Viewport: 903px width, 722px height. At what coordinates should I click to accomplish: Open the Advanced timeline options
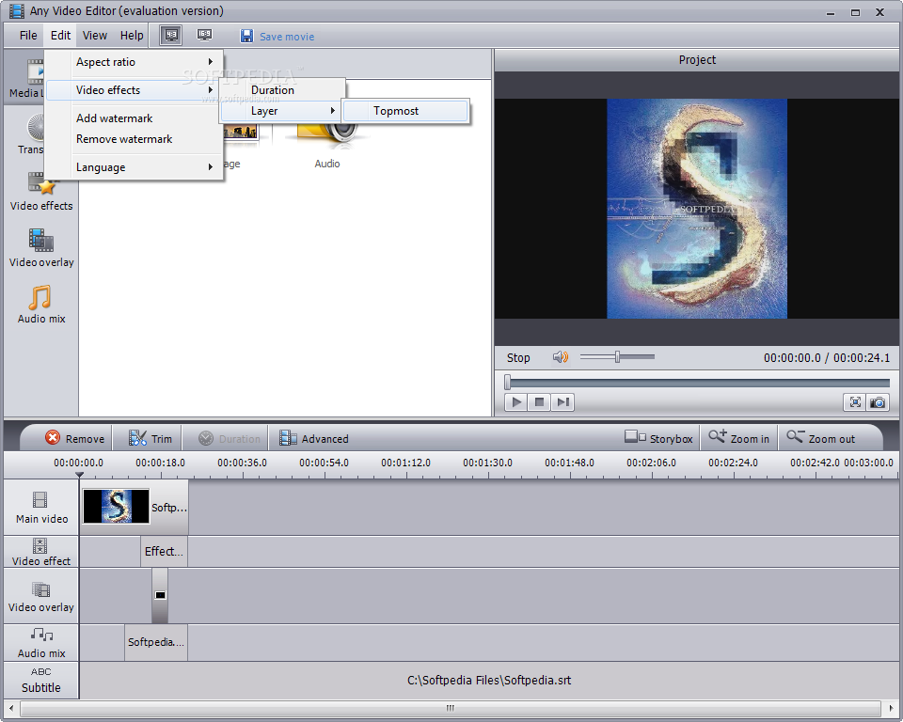click(314, 438)
